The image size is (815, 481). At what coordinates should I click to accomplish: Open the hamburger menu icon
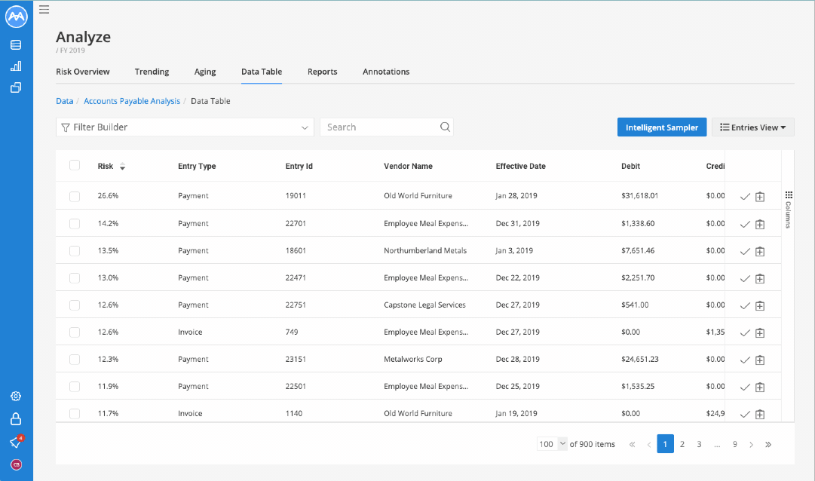click(x=44, y=9)
